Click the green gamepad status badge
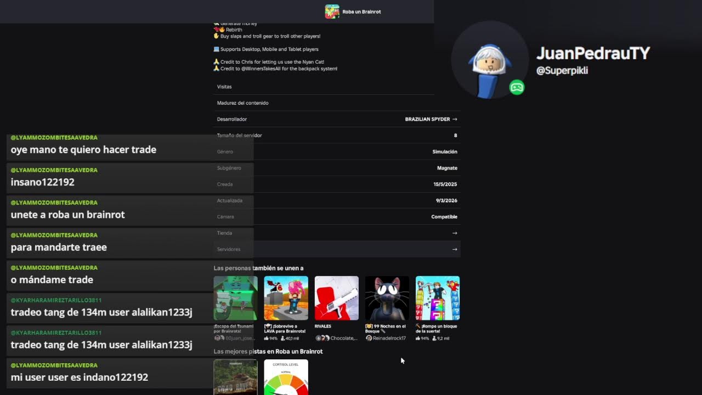 click(x=517, y=87)
